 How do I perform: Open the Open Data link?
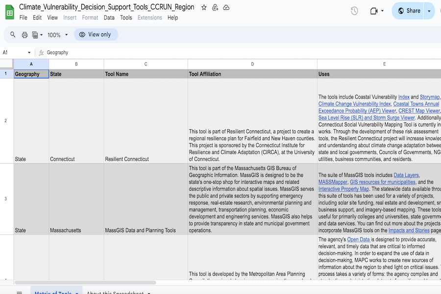(359, 240)
